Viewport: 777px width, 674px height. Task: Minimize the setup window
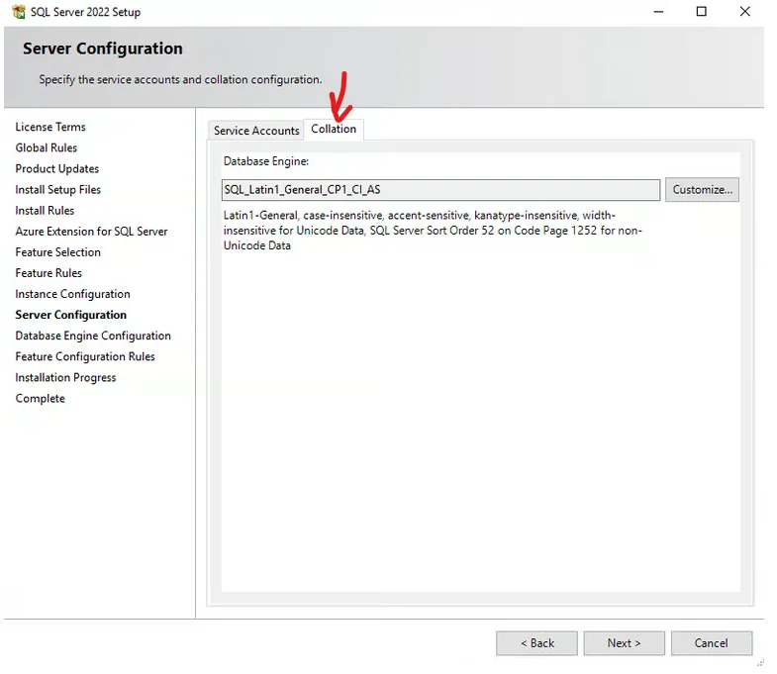tap(658, 12)
